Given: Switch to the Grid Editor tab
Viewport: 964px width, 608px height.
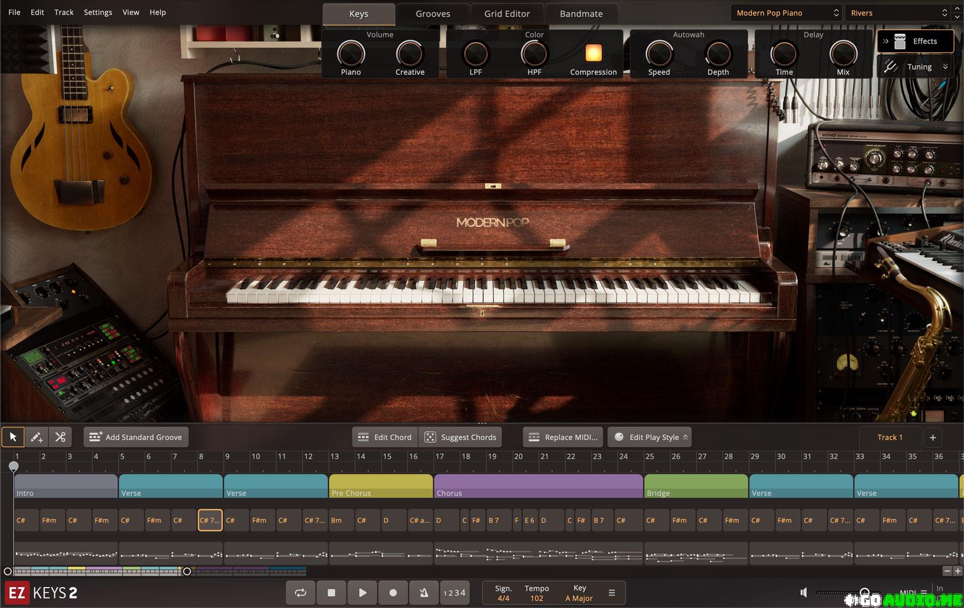Looking at the screenshot, I should pyautogui.click(x=507, y=14).
